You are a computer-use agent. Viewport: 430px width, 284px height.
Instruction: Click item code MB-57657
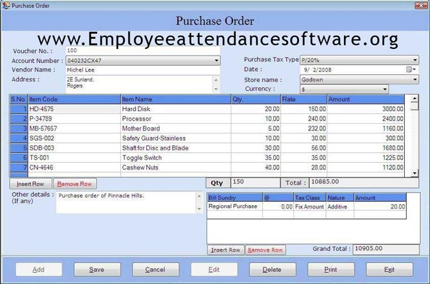74,128
